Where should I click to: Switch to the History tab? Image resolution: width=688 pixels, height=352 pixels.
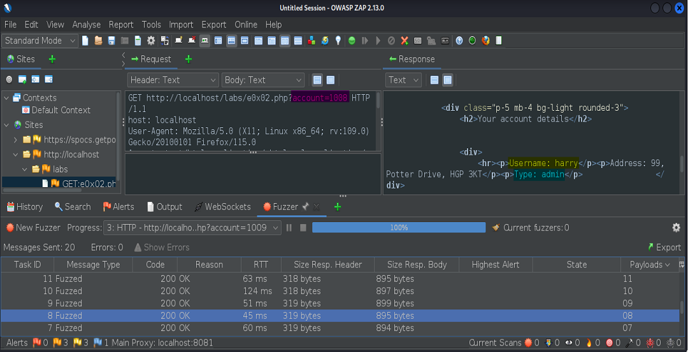point(24,207)
